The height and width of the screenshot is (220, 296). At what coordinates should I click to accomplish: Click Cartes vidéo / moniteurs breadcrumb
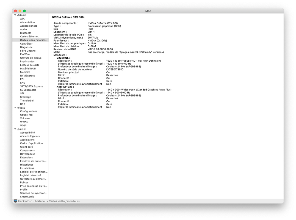pos(64,201)
